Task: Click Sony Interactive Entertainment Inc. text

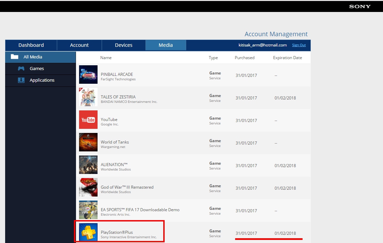Action: [128, 237]
